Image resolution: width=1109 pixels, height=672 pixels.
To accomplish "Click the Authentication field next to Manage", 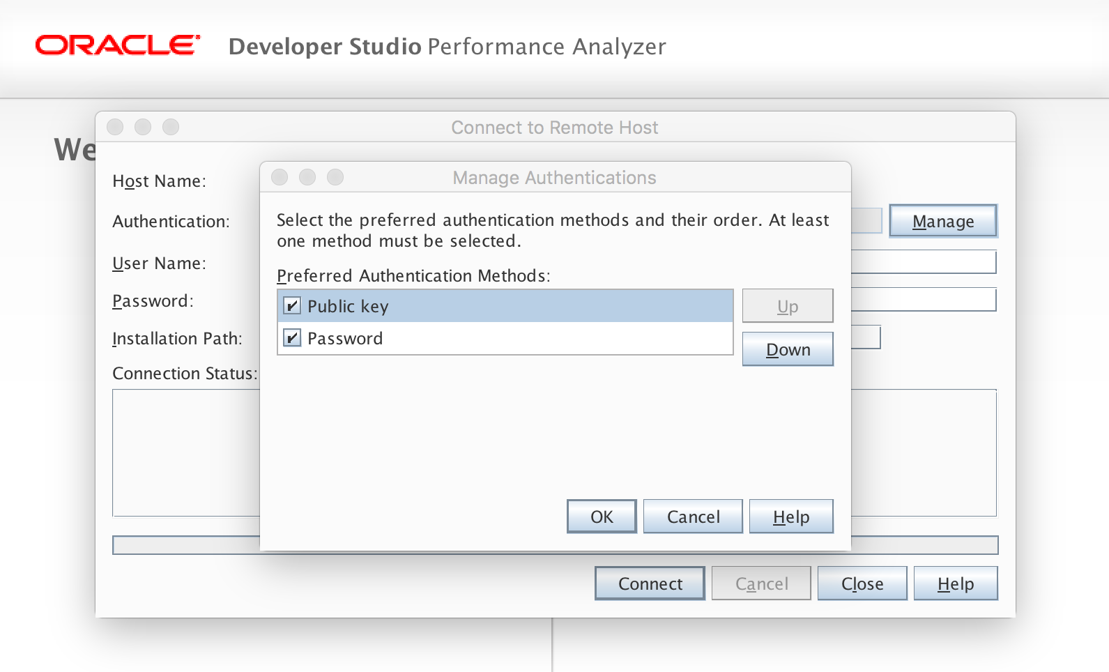I will 867,221.
